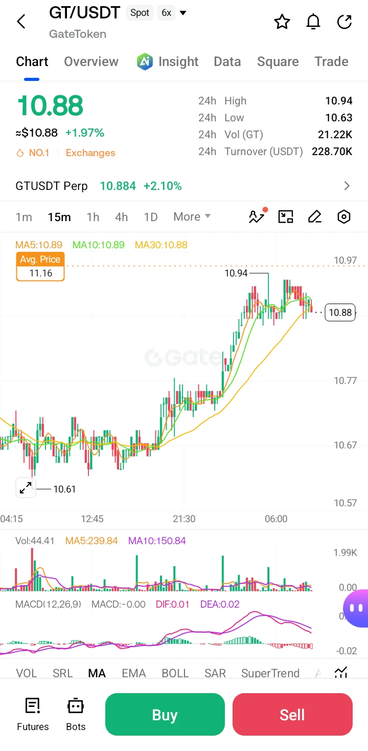
Task: Switch chart to landscape fullscreen
Action: [x=286, y=217]
